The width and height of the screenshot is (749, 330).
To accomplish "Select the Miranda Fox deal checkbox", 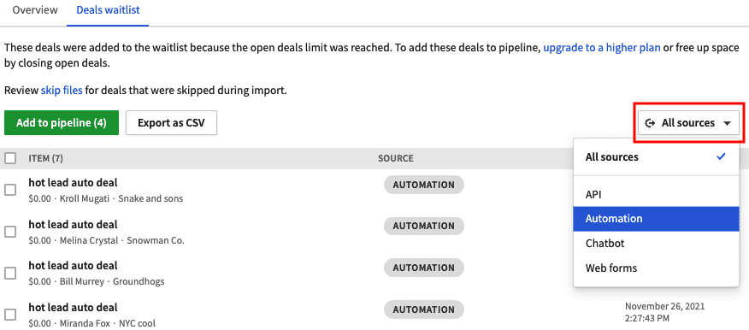I will (x=10, y=315).
